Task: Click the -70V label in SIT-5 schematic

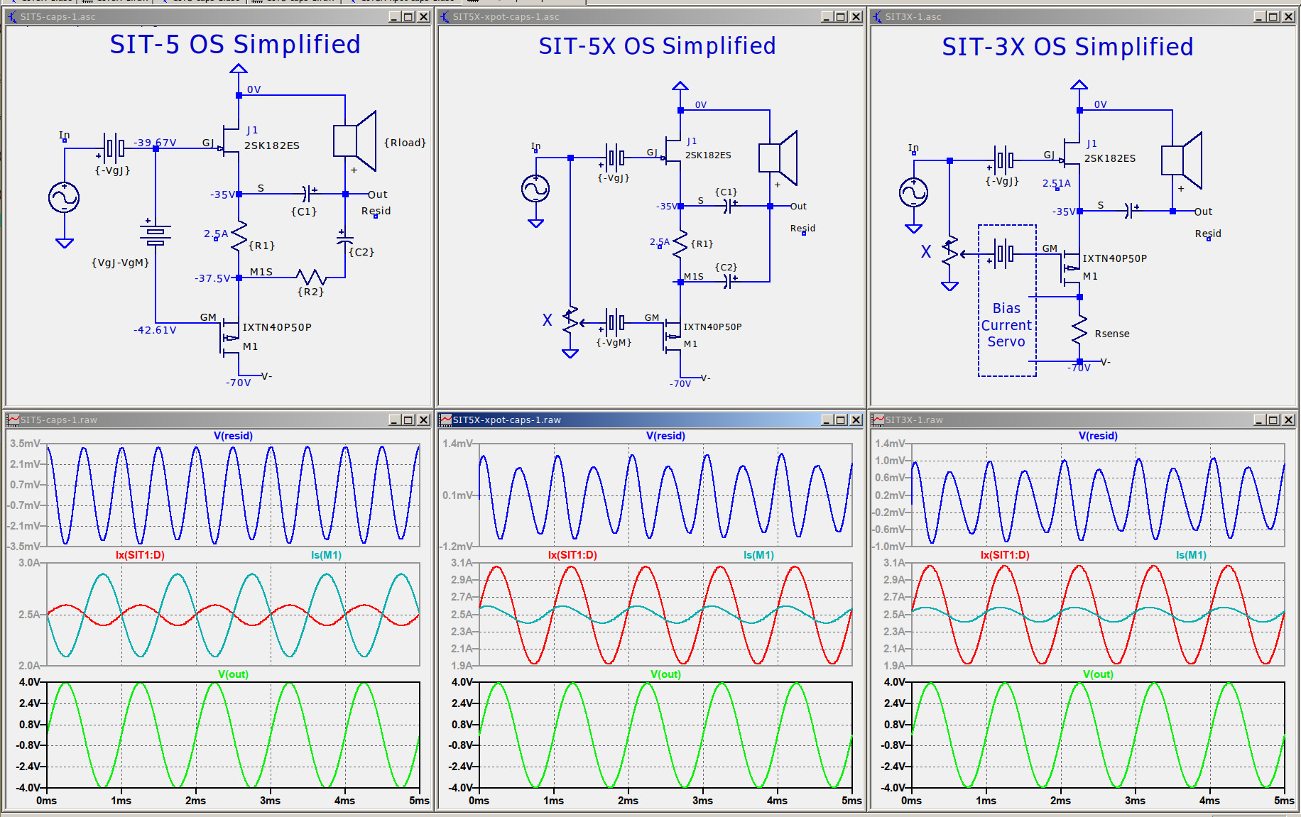Action: coord(239,383)
